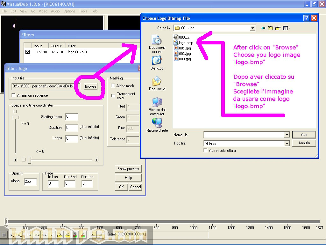Screen dimensions: 326x245
Task: Step one frame forward
Action: pyautogui.click(x=45, y=235)
